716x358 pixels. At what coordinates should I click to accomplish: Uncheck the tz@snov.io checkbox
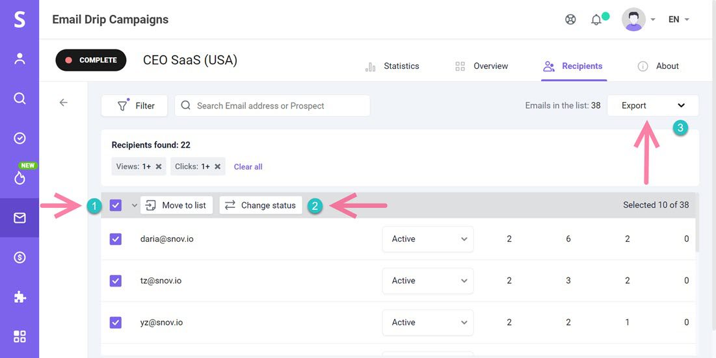click(x=116, y=281)
